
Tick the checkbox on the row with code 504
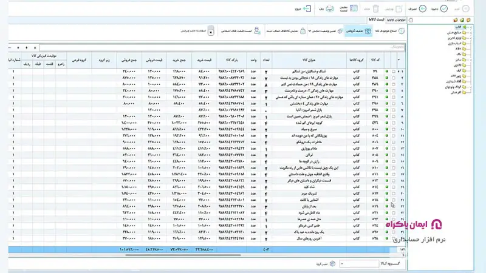click(x=394, y=135)
